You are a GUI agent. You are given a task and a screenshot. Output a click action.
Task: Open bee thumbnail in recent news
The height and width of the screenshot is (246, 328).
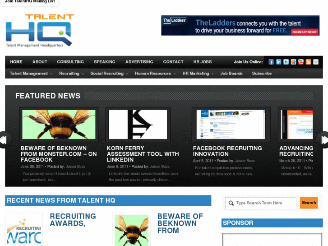[132, 230]
